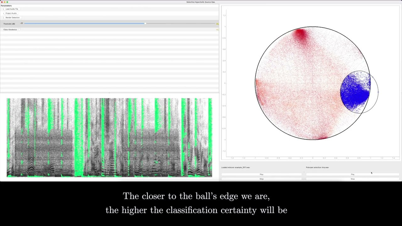Screen dimensions: 402x226
Task: Click the reset icon at the Threshold row's end
Action: 217,24
